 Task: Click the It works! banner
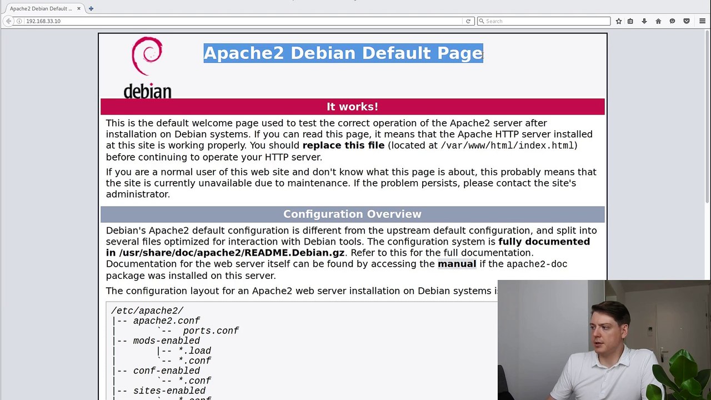coord(352,107)
